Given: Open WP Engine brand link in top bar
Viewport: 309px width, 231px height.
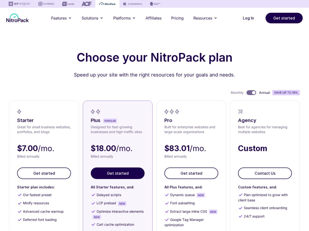Looking at the screenshot, I should pos(19,4).
